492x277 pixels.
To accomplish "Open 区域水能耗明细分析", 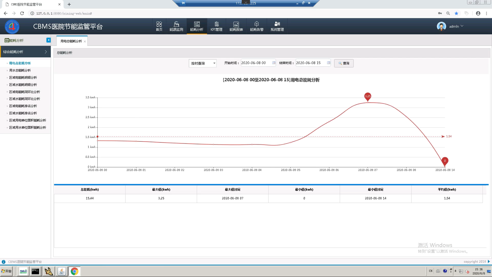I will [x=23, y=85].
